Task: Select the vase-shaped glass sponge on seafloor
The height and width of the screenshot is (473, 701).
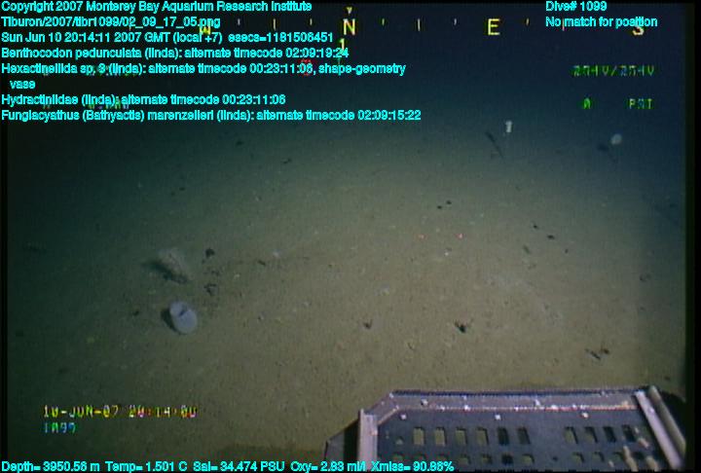Action: click(x=182, y=316)
